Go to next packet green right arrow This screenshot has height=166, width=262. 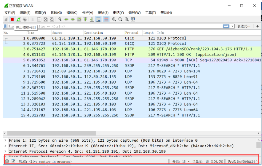tap(73, 19)
